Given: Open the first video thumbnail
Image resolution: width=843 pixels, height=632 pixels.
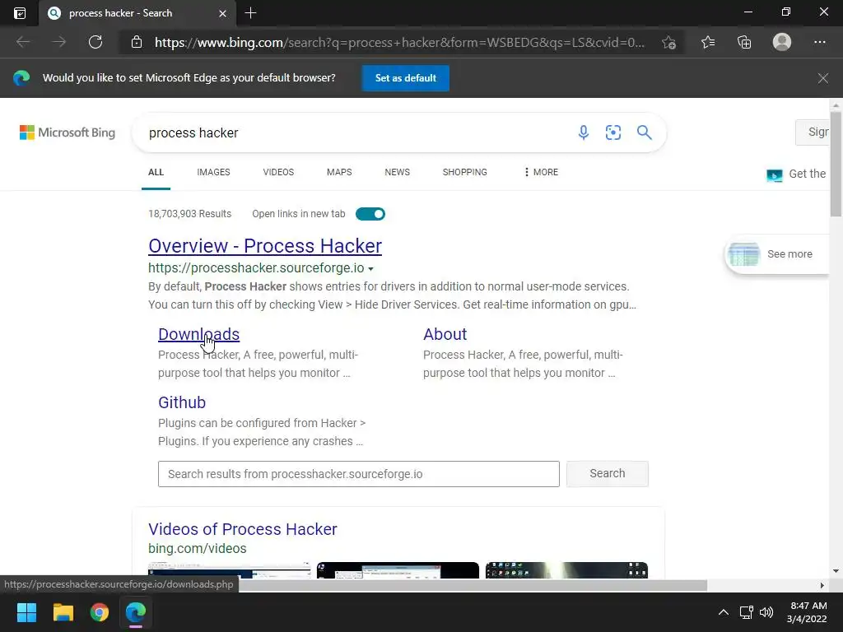Looking at the screenshot, I should (230, 570).
